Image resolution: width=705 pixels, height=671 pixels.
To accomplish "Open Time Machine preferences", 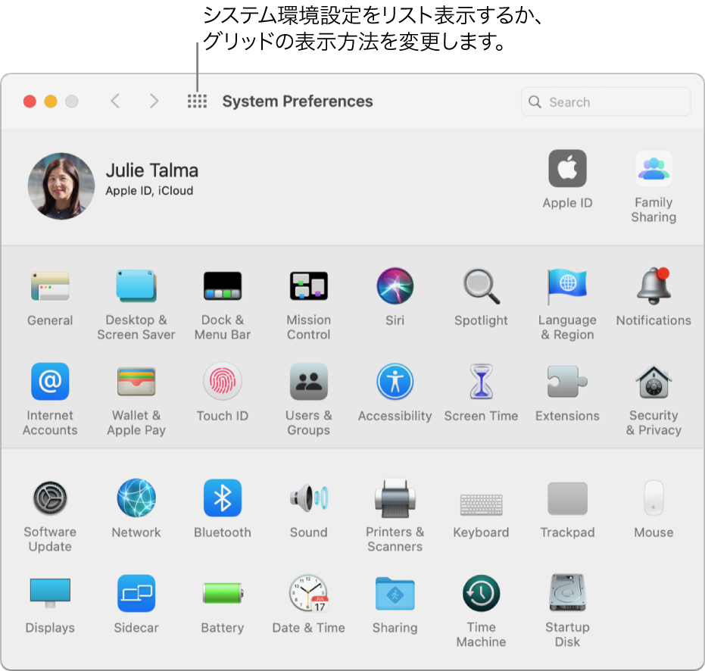I will (481, 593).
